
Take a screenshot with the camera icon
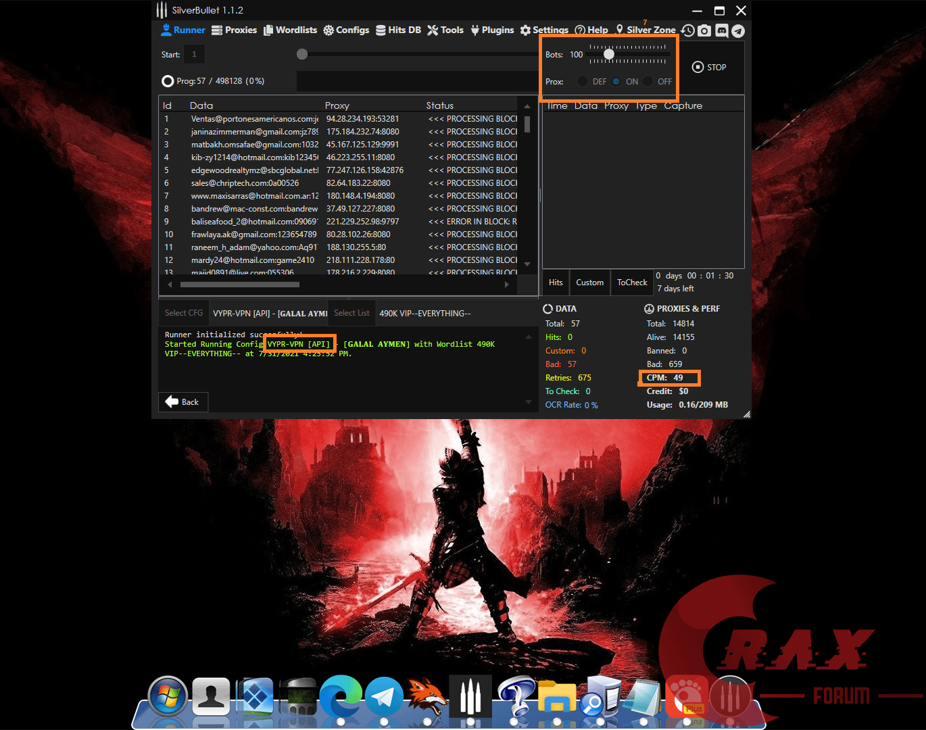(x=704, y=30)
